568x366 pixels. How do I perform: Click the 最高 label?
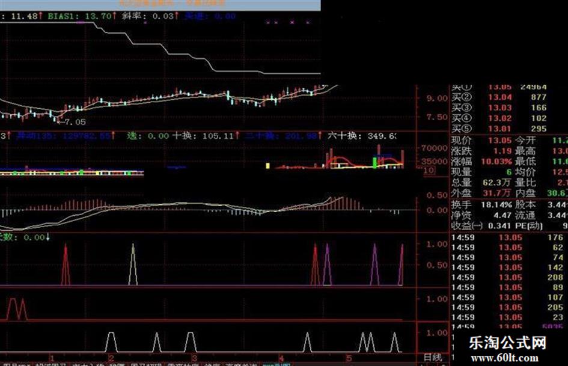[525, 151]
